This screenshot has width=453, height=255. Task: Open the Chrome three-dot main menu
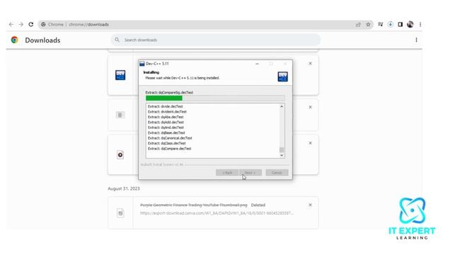[420, 25]
